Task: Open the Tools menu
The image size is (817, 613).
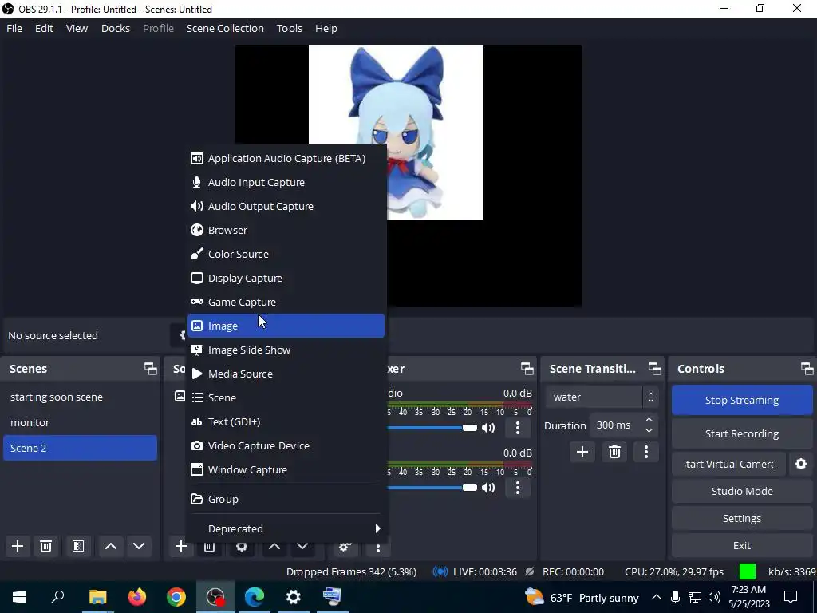Action: pyautogui.click(x=289, y=28)
